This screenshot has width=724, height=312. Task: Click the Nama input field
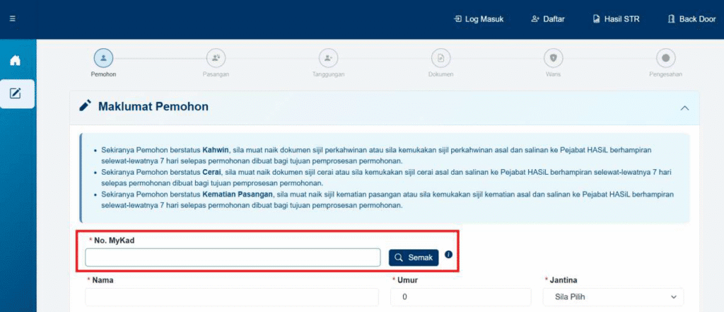click(233, 297)
